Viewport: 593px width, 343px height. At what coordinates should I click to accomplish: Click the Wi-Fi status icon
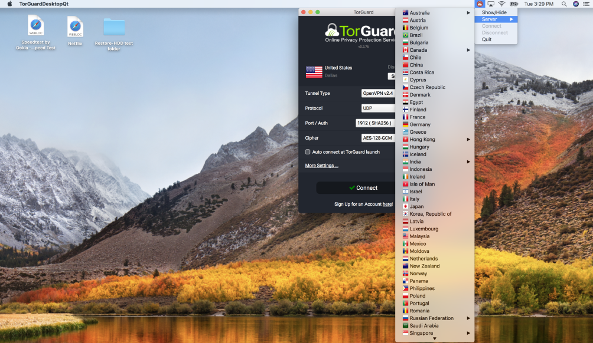tap(503, 4)
